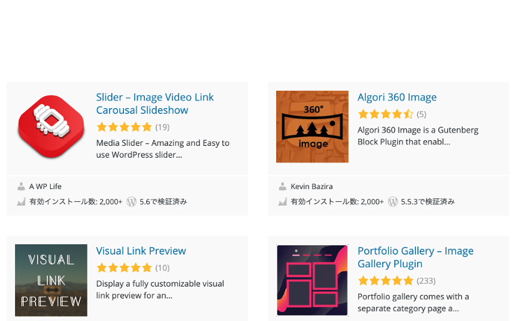Click the star rating of Algori 360 Image

385,114
